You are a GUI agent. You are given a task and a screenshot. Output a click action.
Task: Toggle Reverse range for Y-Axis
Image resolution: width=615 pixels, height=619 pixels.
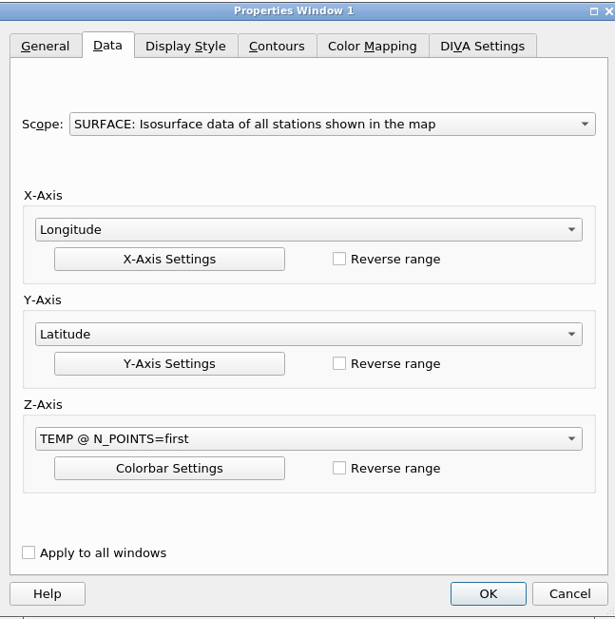coord(339,363)
